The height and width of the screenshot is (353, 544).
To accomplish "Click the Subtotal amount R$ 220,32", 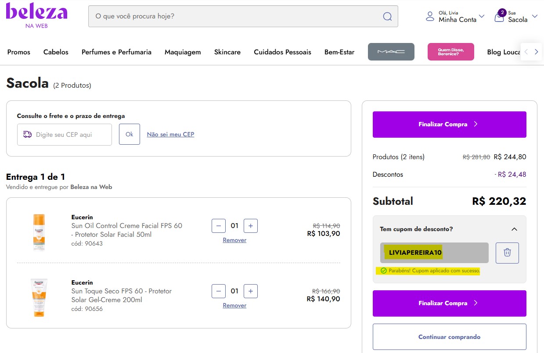I will (499, 201).
